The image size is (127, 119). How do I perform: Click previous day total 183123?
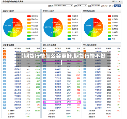click(27, 114)
